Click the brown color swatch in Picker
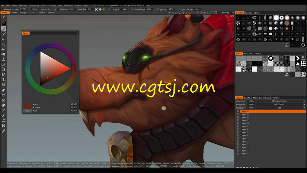This screenshot has height=173, width=307. click(27, 106)
